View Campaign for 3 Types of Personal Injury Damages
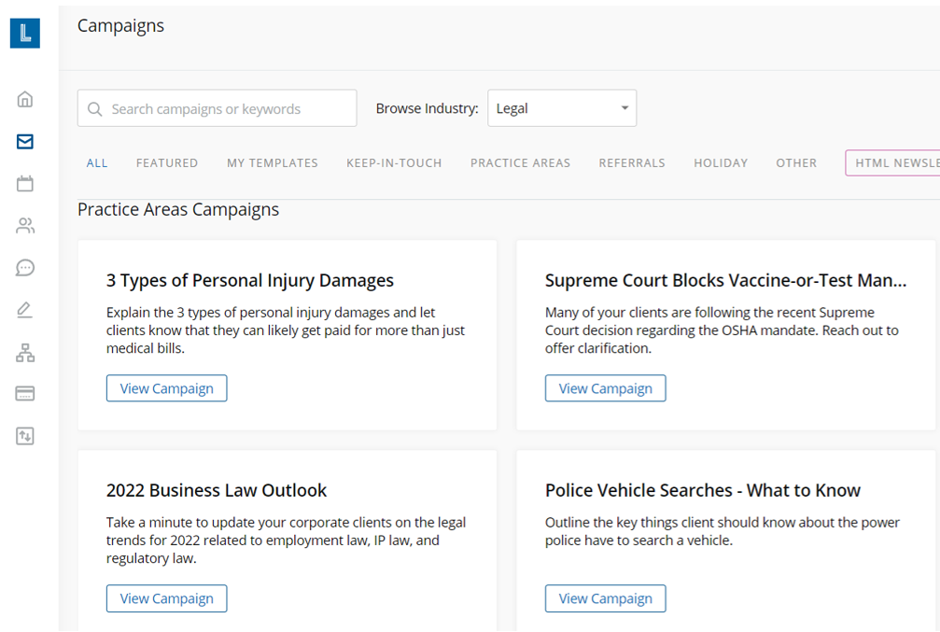This screenshot has height=632, width=940. [166, 388]
